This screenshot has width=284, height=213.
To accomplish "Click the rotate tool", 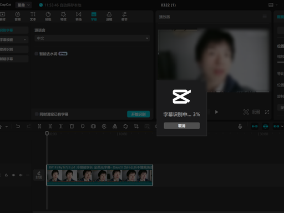I will (125, 126).
